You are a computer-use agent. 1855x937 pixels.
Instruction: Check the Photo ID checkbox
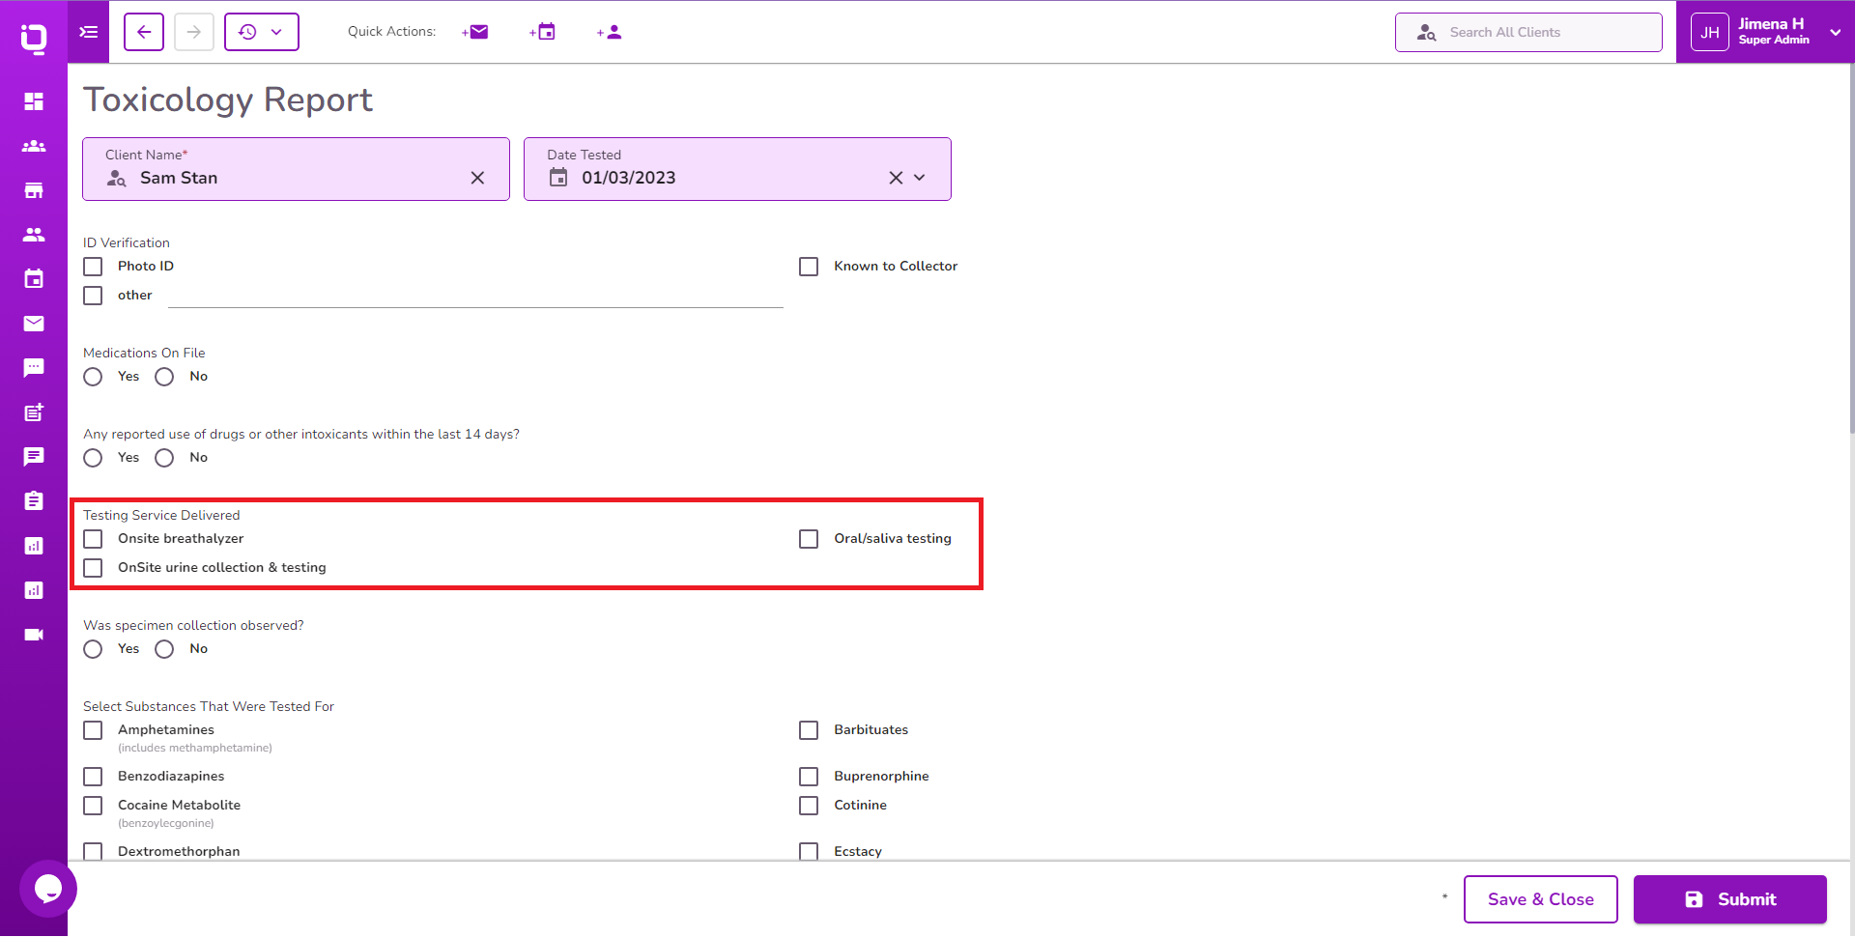click(93, 267)
